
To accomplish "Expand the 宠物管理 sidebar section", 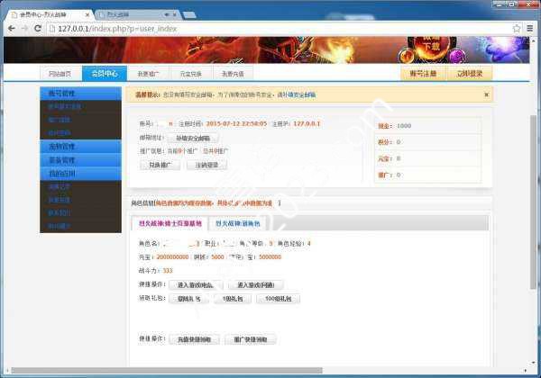I will [x=81, y=146].
